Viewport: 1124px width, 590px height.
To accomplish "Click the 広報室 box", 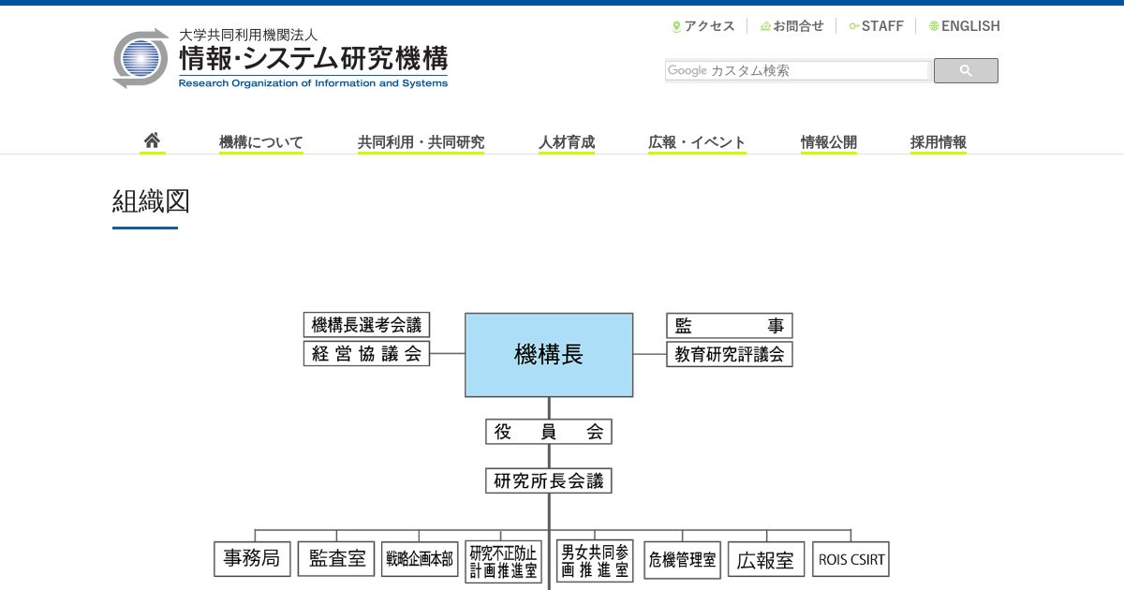I will pos(766,560).
